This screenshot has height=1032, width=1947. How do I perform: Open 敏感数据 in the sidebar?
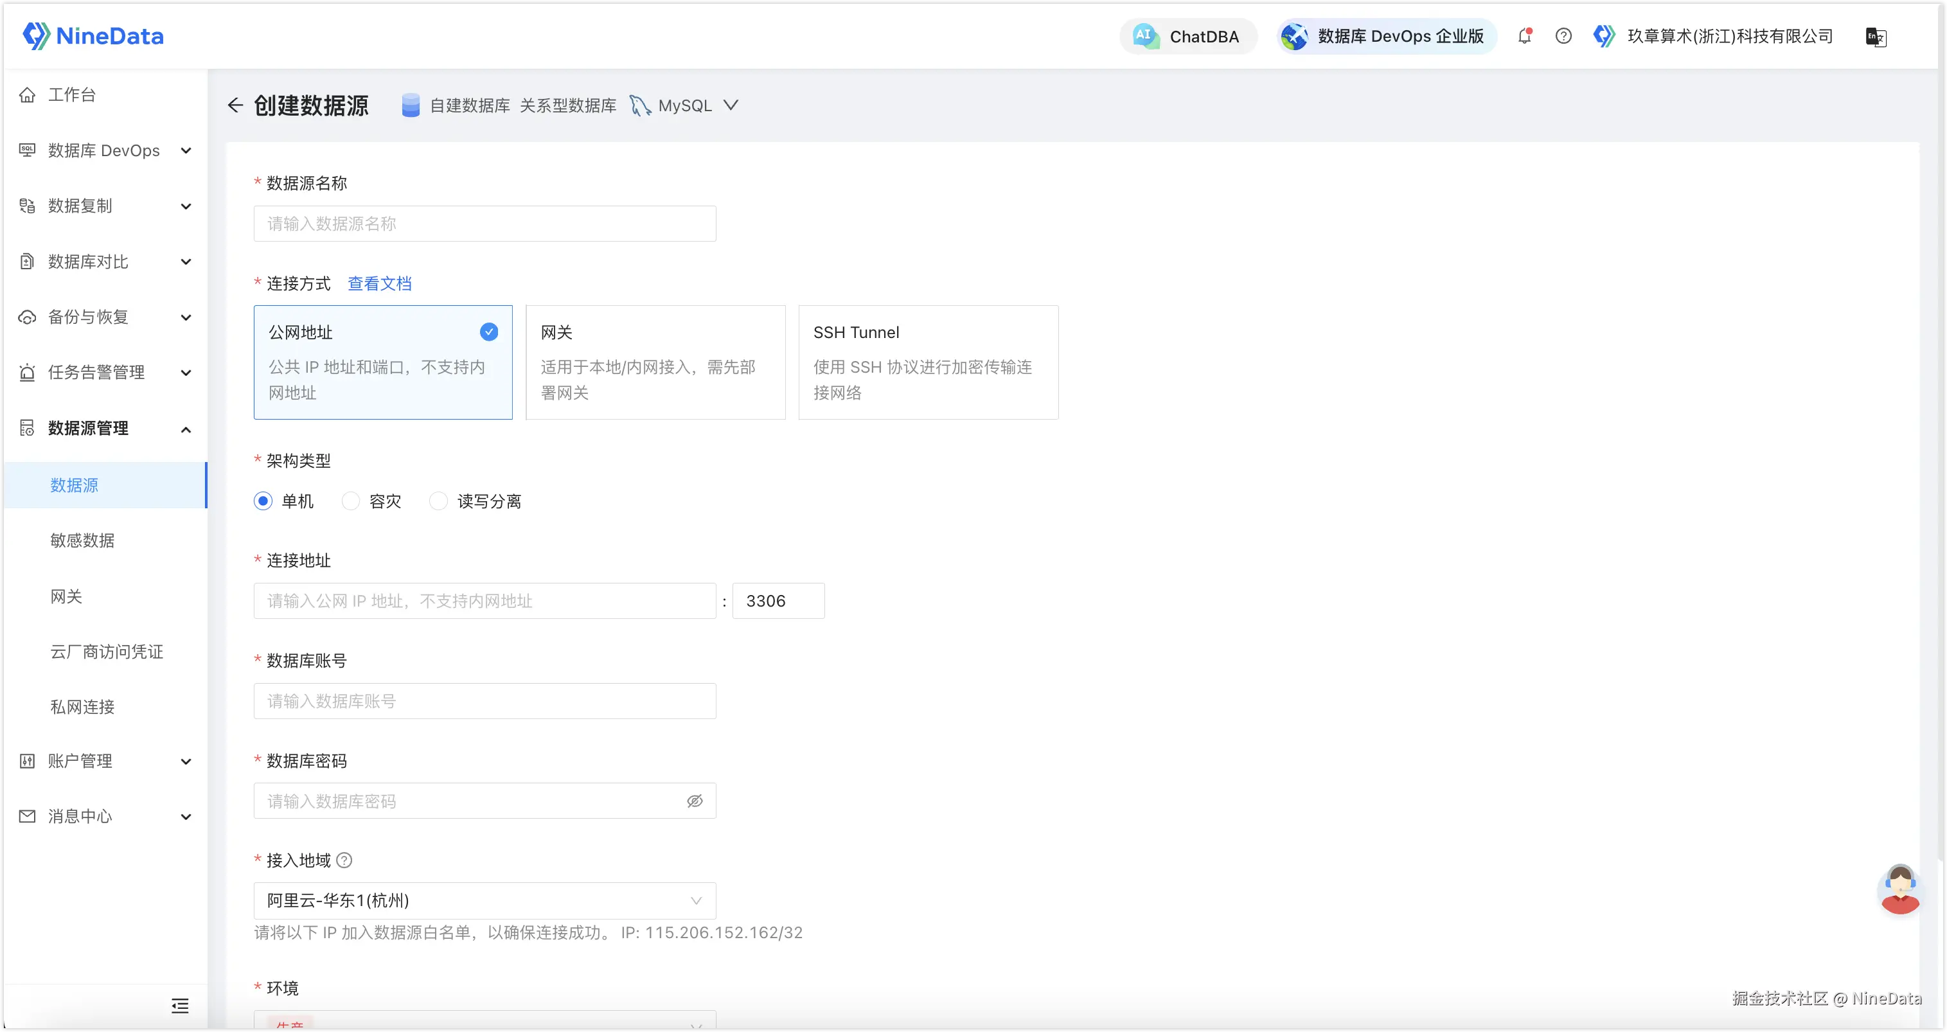(x=82, y=540)
